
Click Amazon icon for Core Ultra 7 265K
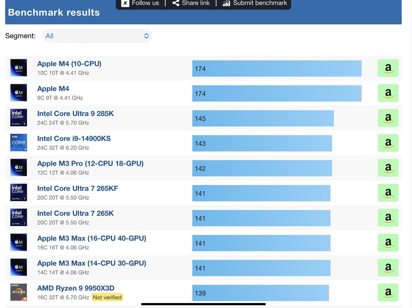point(388,218)
